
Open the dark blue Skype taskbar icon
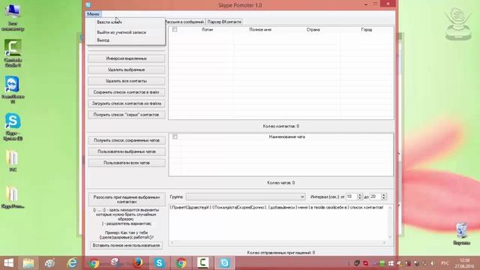[x=159, y=263]
